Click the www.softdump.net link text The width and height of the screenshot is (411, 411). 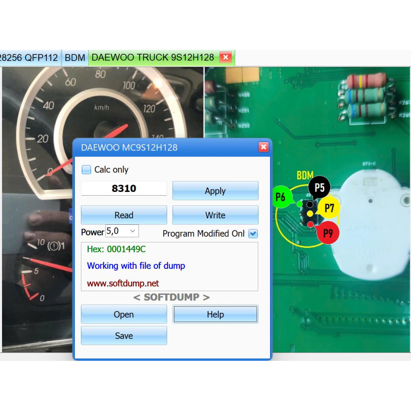[123, 283]
